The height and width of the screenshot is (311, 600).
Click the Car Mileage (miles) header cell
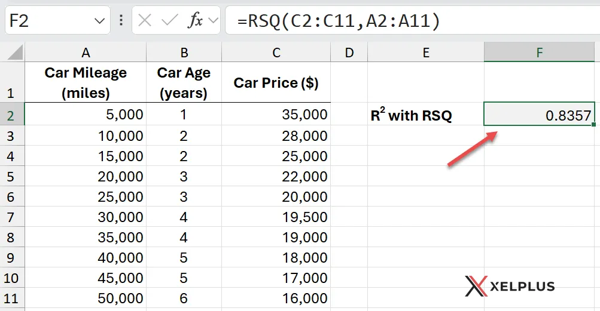[x=86, y=82]
